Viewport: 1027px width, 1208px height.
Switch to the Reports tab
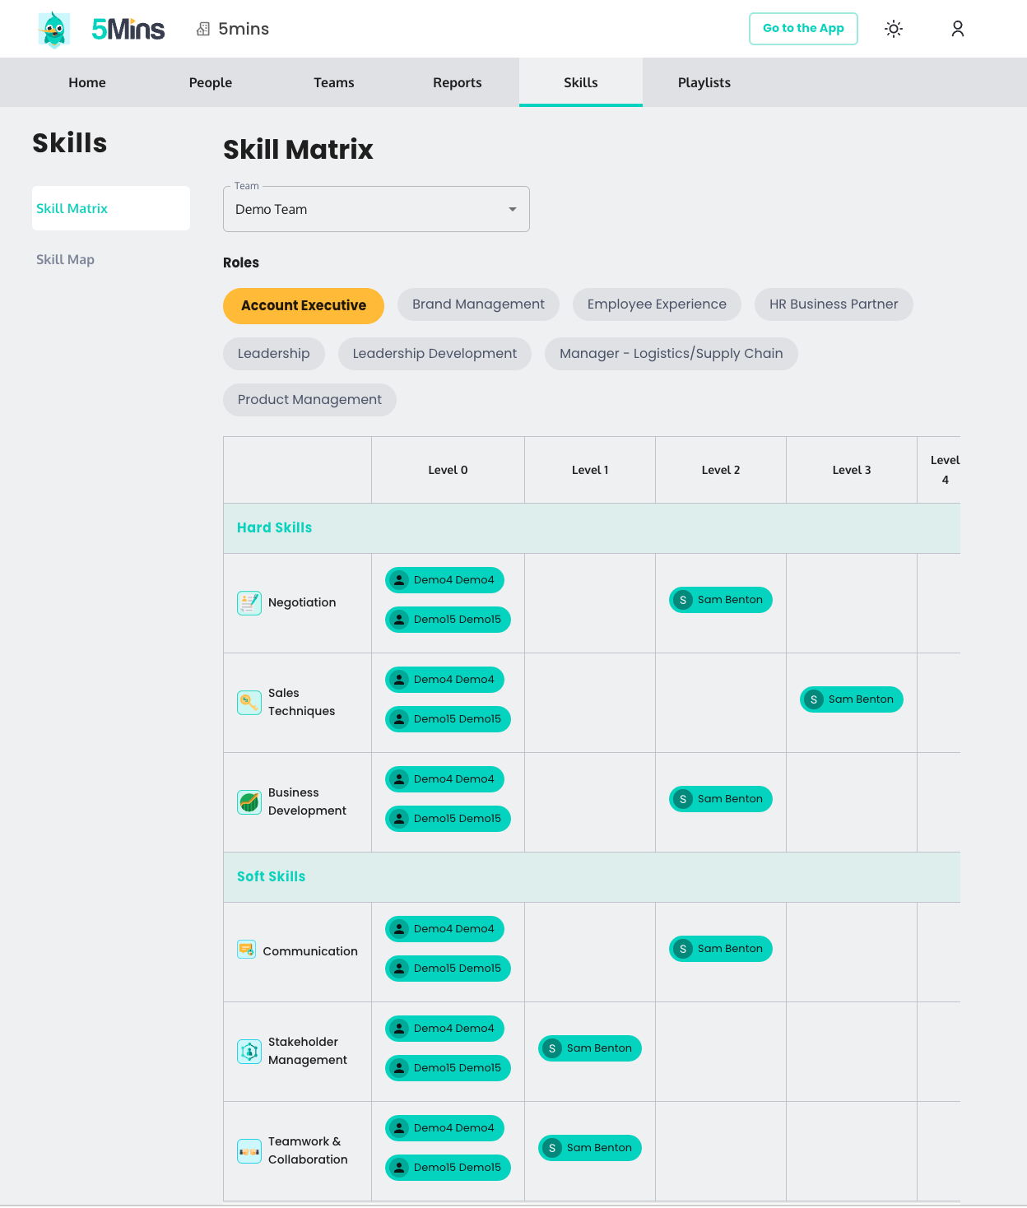tap(457, 82)
